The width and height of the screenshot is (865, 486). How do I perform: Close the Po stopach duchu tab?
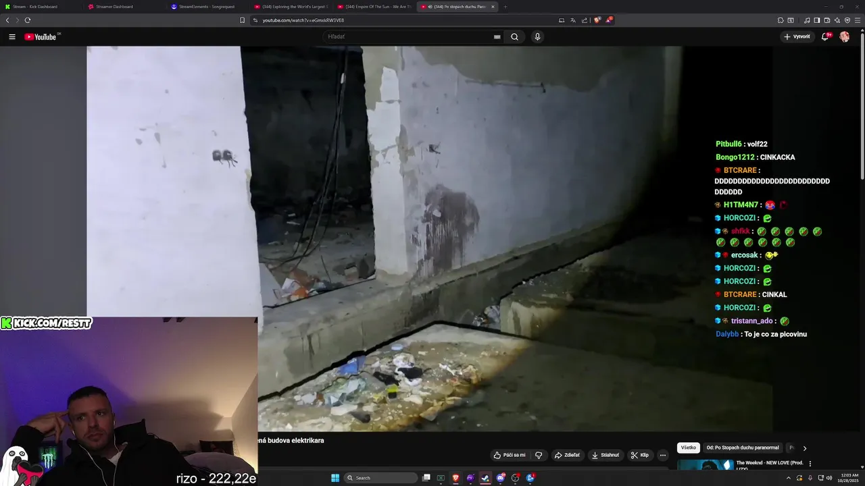tap(493, 7)
